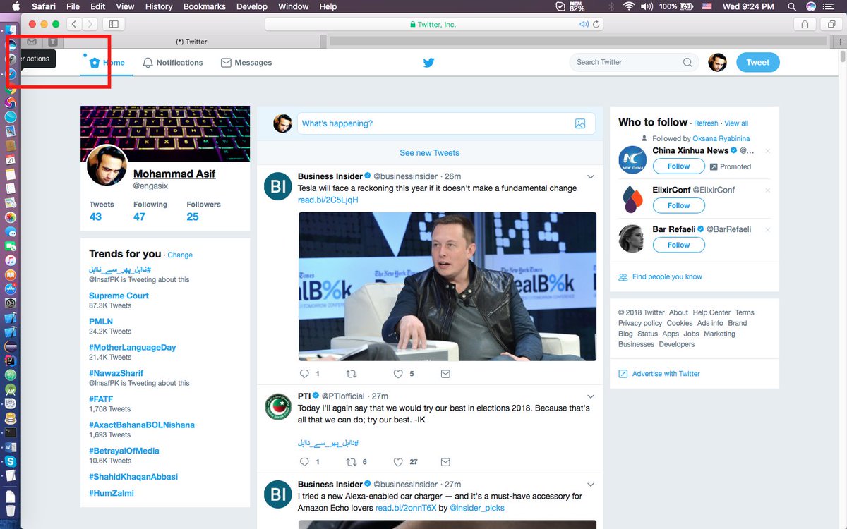Follow ElixirConf
This screenshot has width=847, height=529.
678,205
